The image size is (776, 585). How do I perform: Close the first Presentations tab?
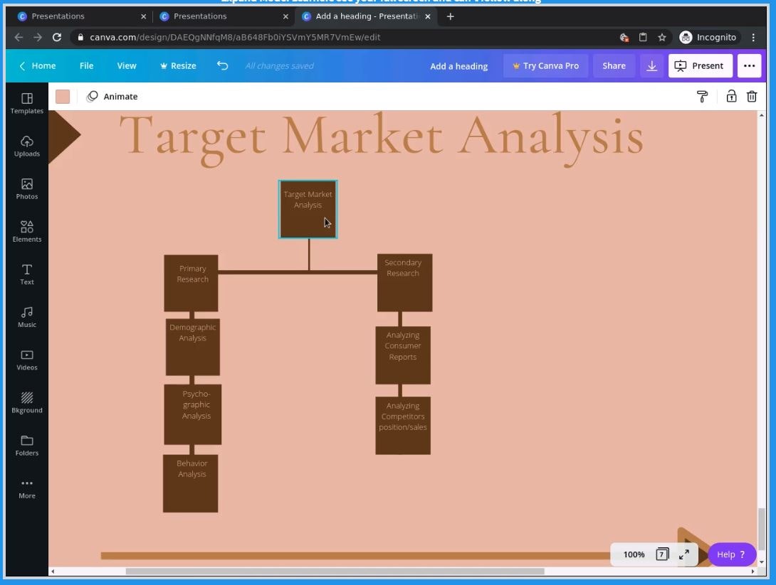[x=144, y=16]
